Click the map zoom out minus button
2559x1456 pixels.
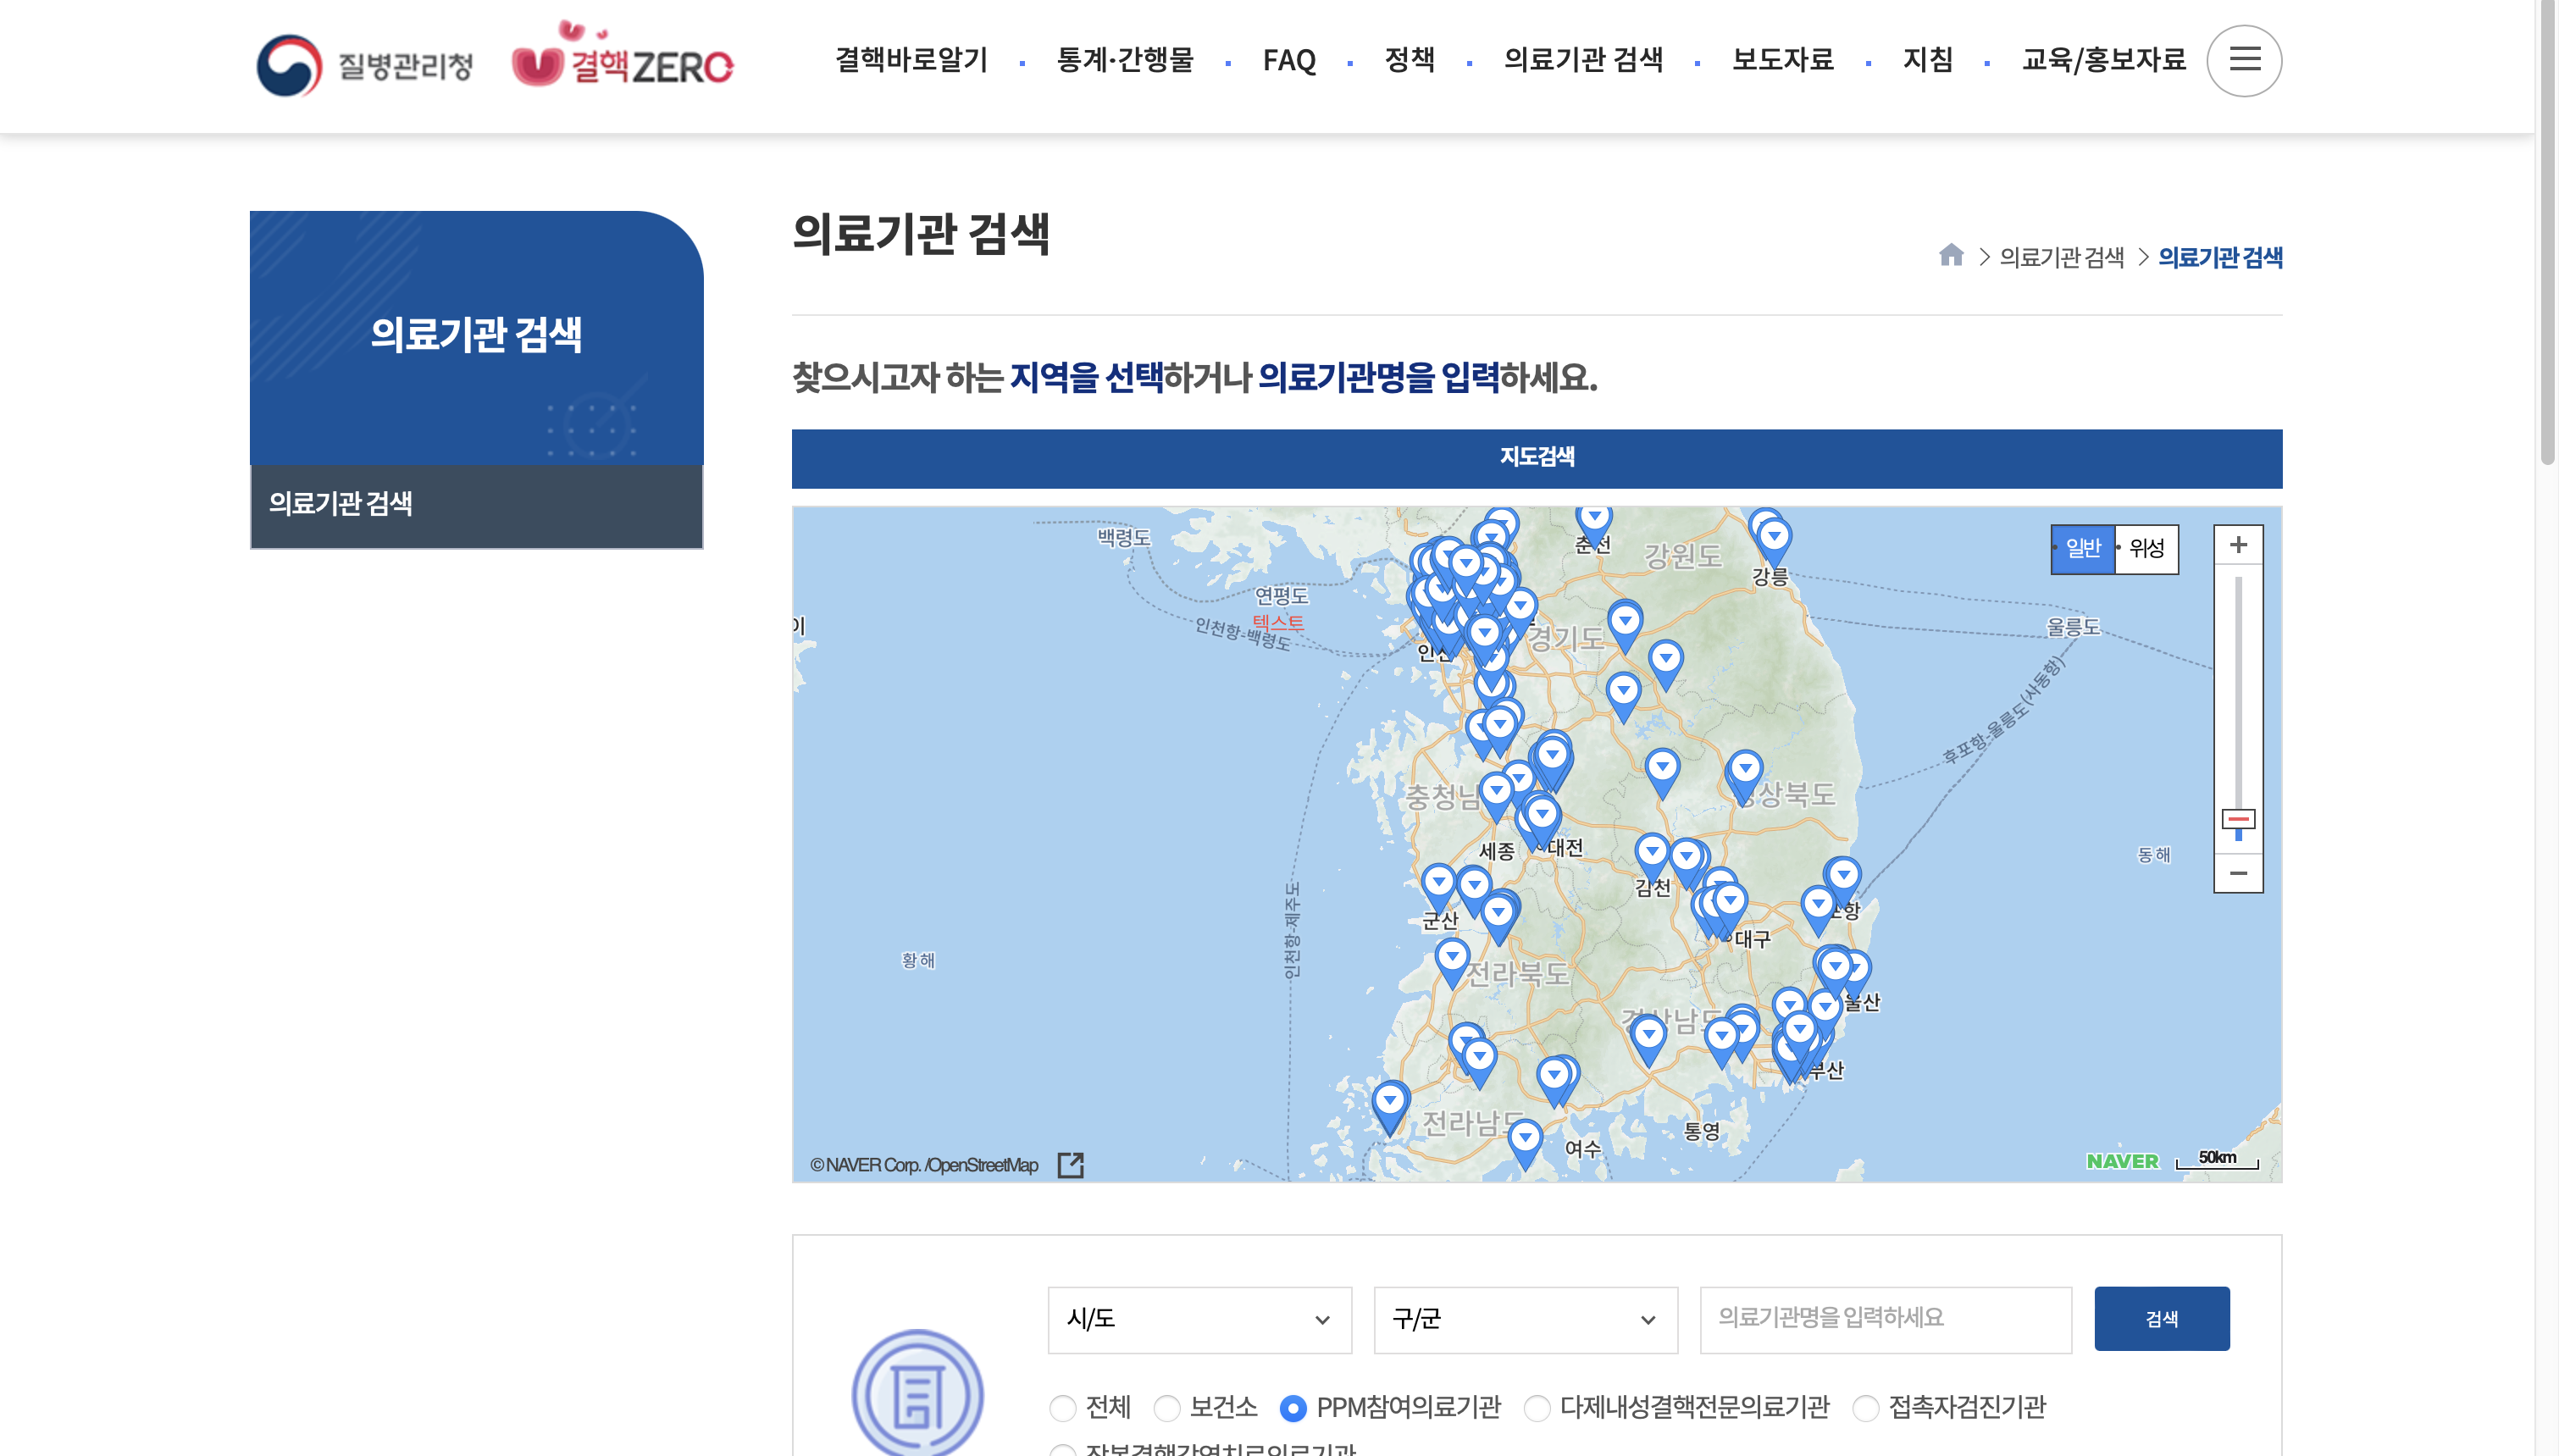pyautogui.click(x=2237, y=872)
